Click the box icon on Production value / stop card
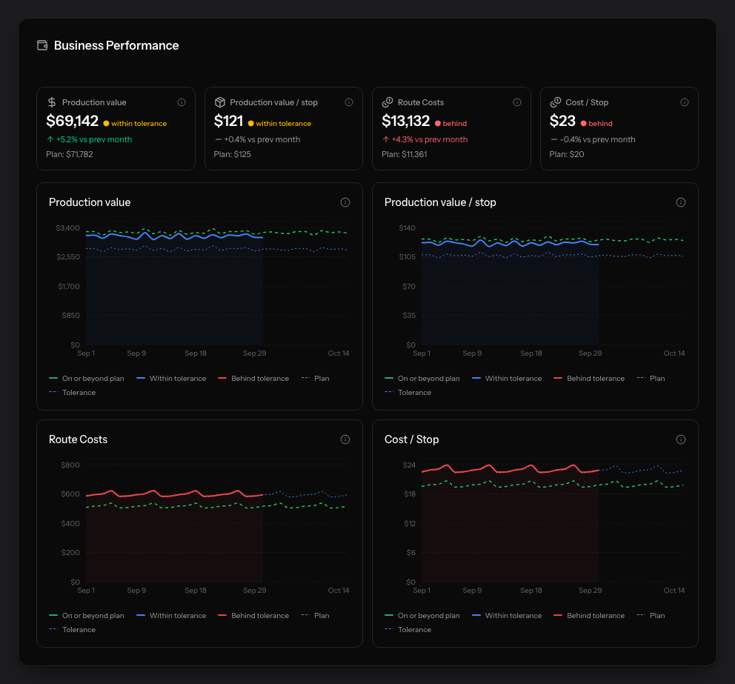 tap(220, 102)
